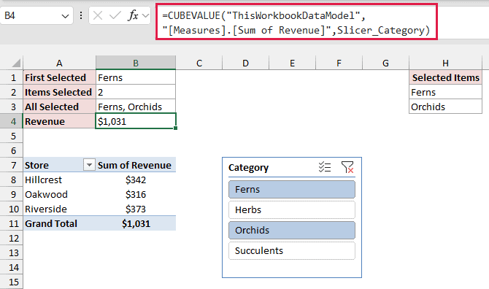Click the Selected Items header cell

(x=445, y=77)
